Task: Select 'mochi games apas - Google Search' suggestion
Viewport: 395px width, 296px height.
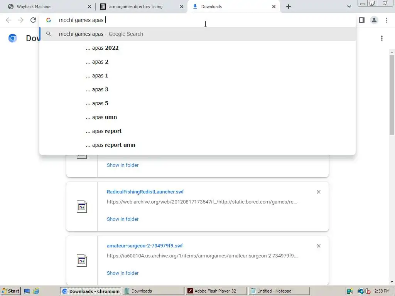Action: pyautogui.click(x=197, y=34)
